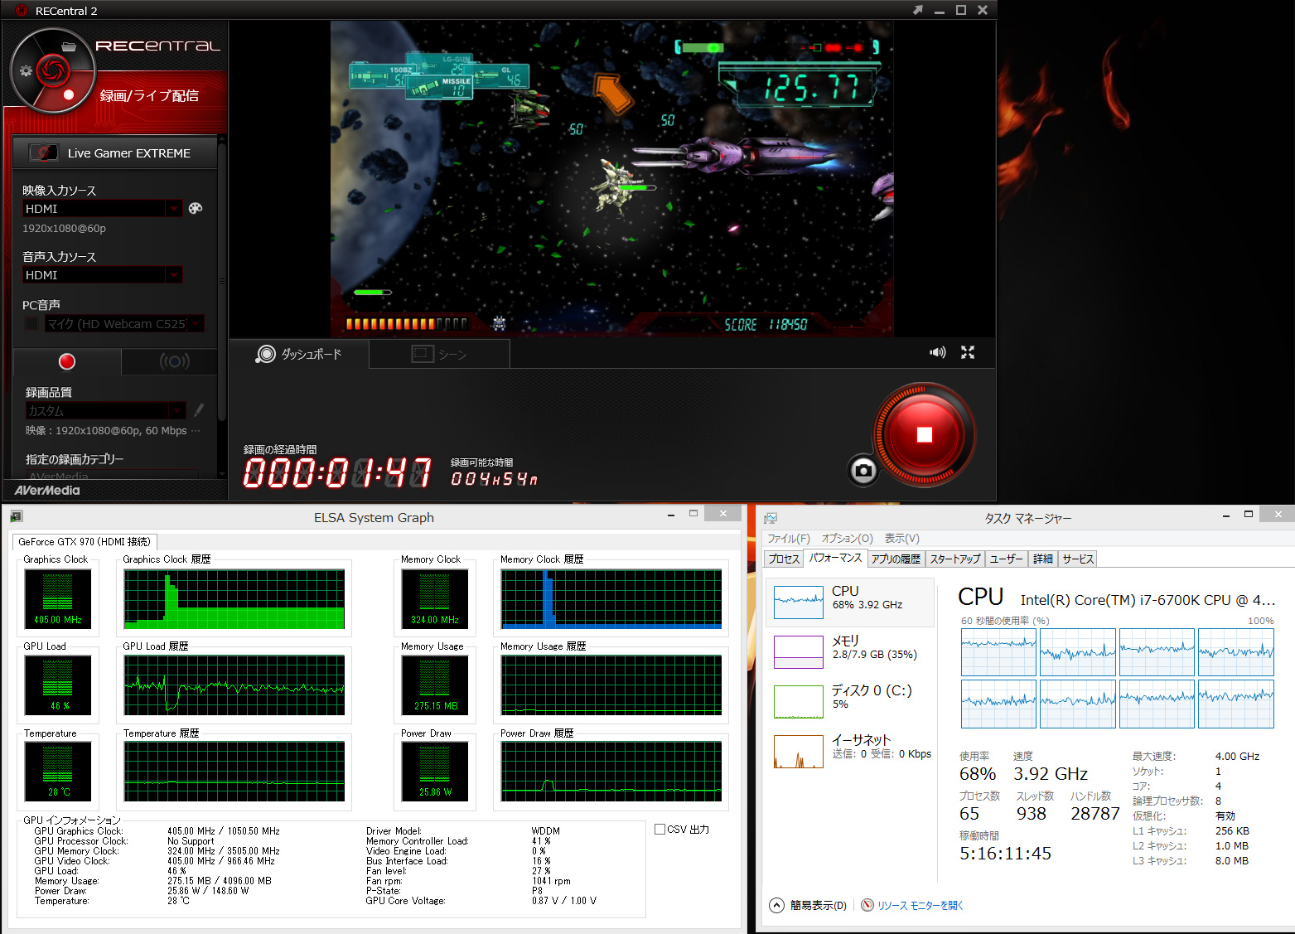1295x934 pixels.
Task: Check the CSV 出力 checkbox
Action: pyautogui.click(x=660, y=829)
